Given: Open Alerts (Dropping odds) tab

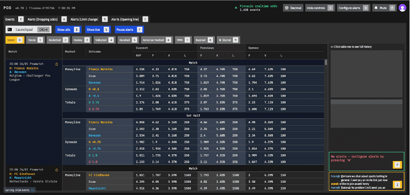Looking at the screenshot, I should (47, 19).
